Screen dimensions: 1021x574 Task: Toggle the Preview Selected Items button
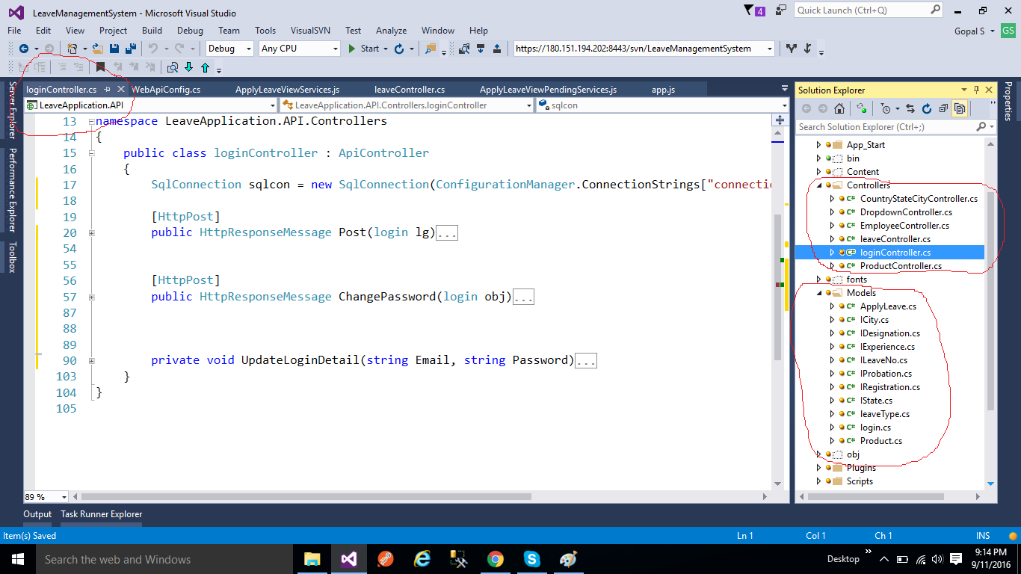960,109
